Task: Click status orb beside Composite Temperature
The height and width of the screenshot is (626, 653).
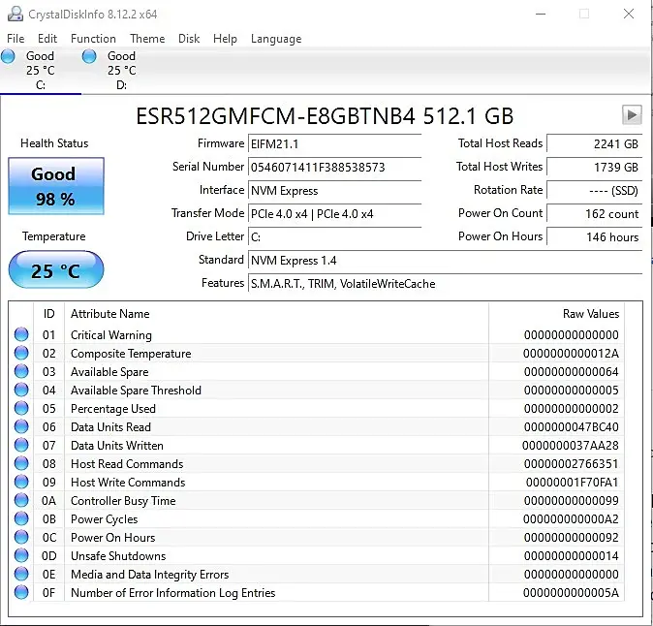Action: [21, 354]
